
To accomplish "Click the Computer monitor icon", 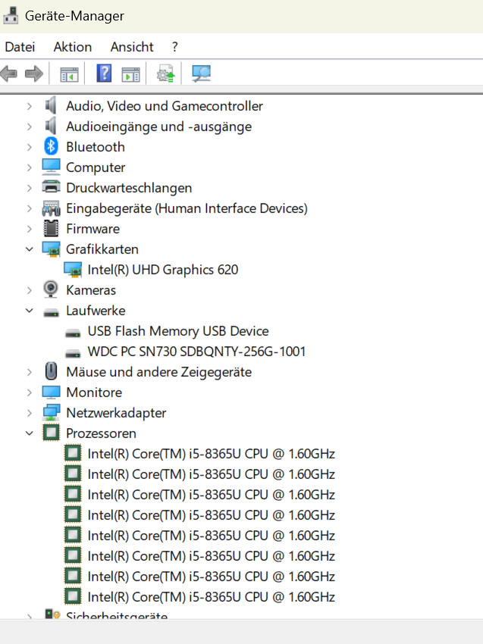I will point(51,167).
